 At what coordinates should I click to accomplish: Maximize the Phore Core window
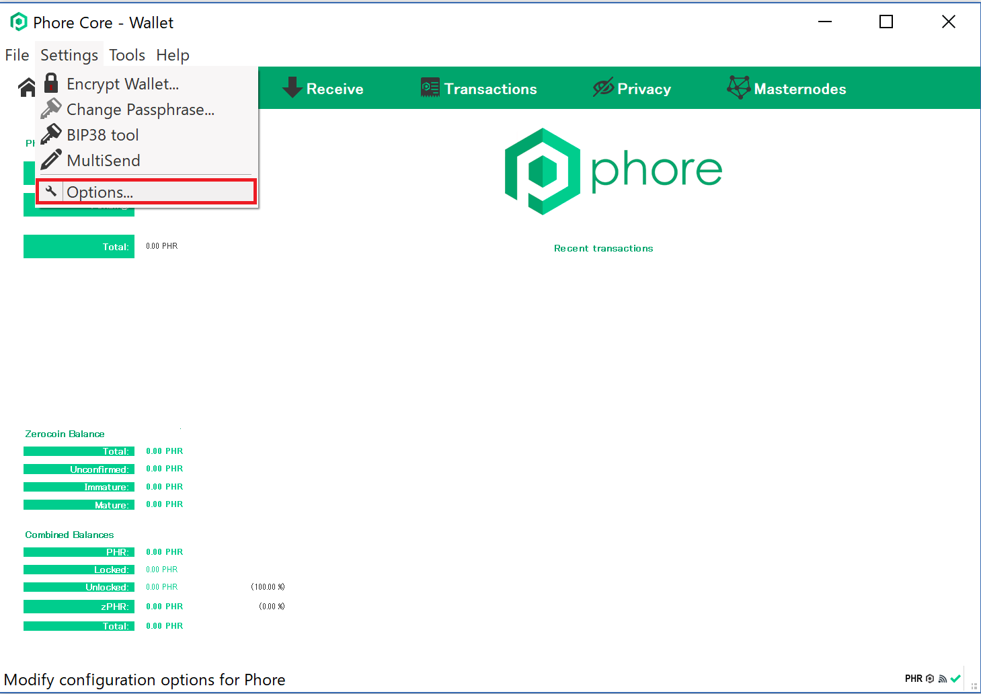tap(886, 22)
